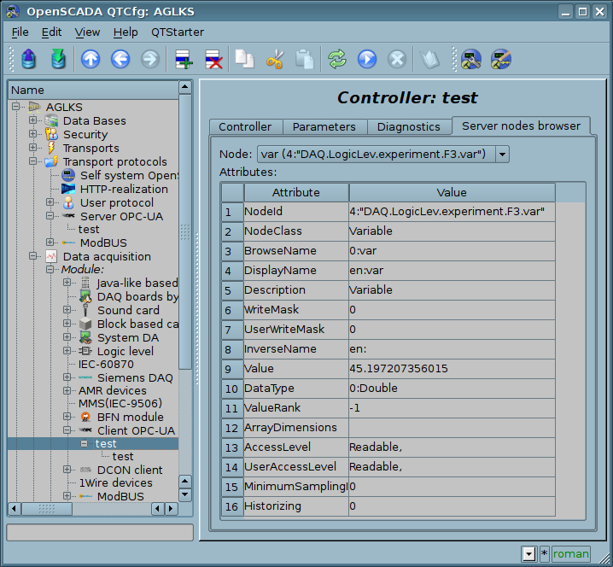Launch the second QTStarter module icon

pyautogui.click(x=501, y=60)
